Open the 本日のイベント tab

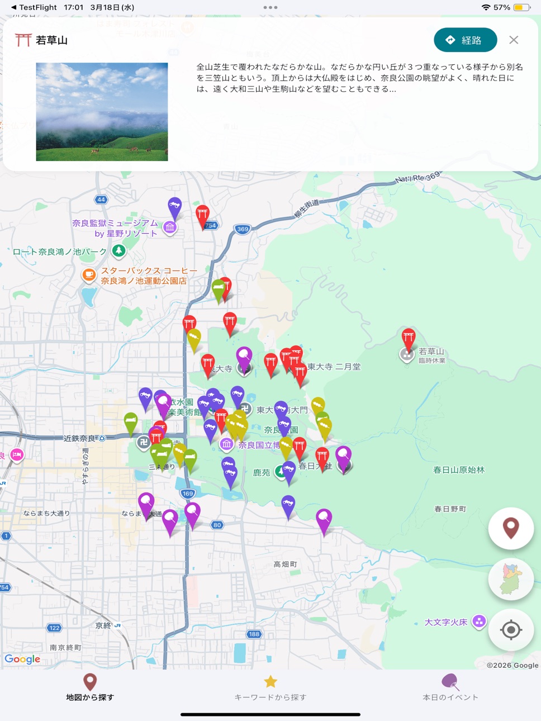(x=450, y=688)
